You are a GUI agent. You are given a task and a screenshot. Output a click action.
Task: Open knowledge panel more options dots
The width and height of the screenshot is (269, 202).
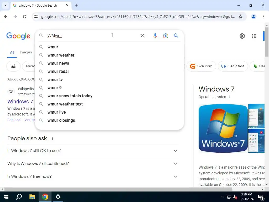(230, 97)
